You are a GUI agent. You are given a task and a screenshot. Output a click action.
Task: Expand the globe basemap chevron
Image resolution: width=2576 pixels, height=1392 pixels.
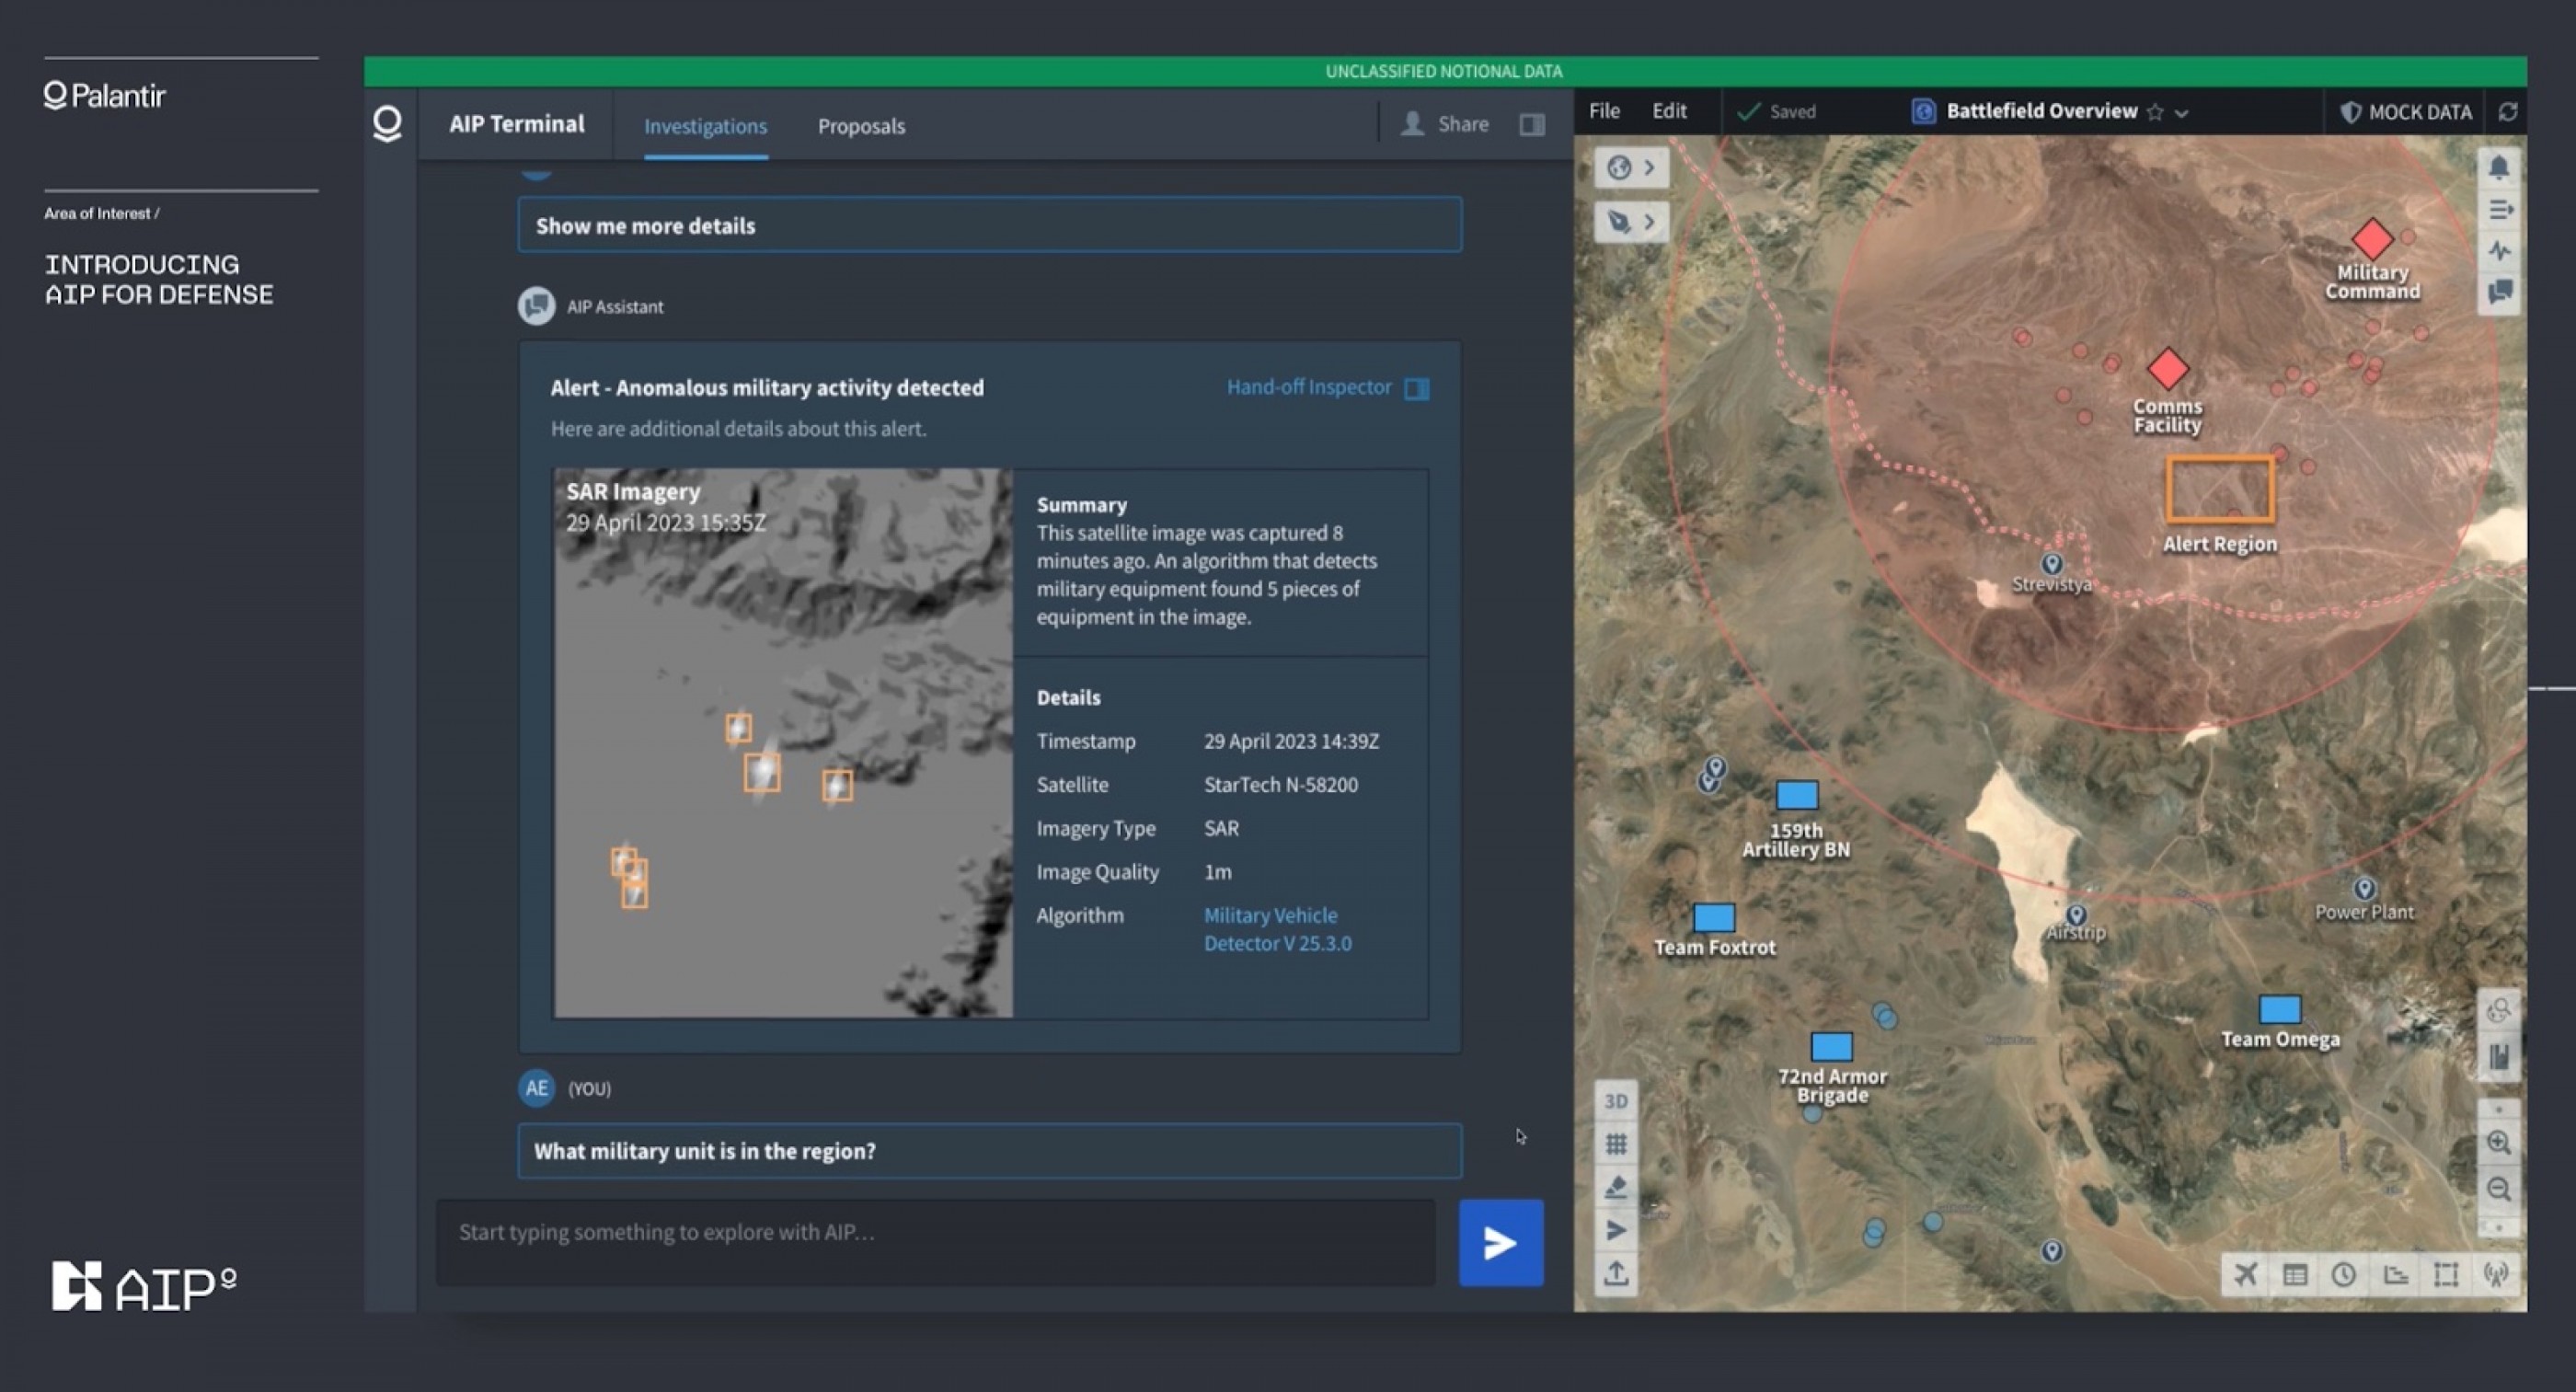click(x=1650, y=167)
